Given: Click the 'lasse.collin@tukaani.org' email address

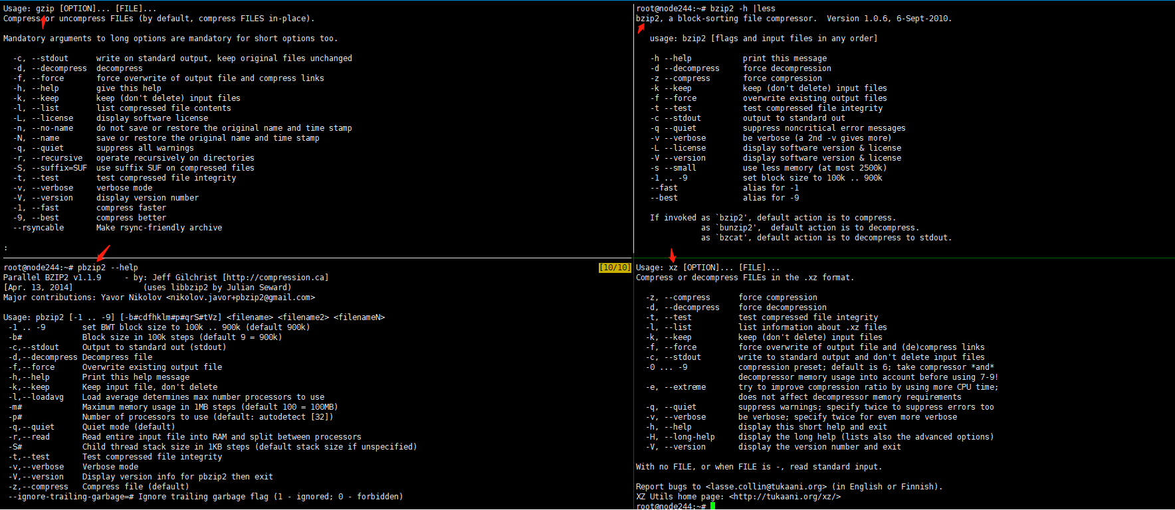Looking at the screenshot, I should 766,487.
